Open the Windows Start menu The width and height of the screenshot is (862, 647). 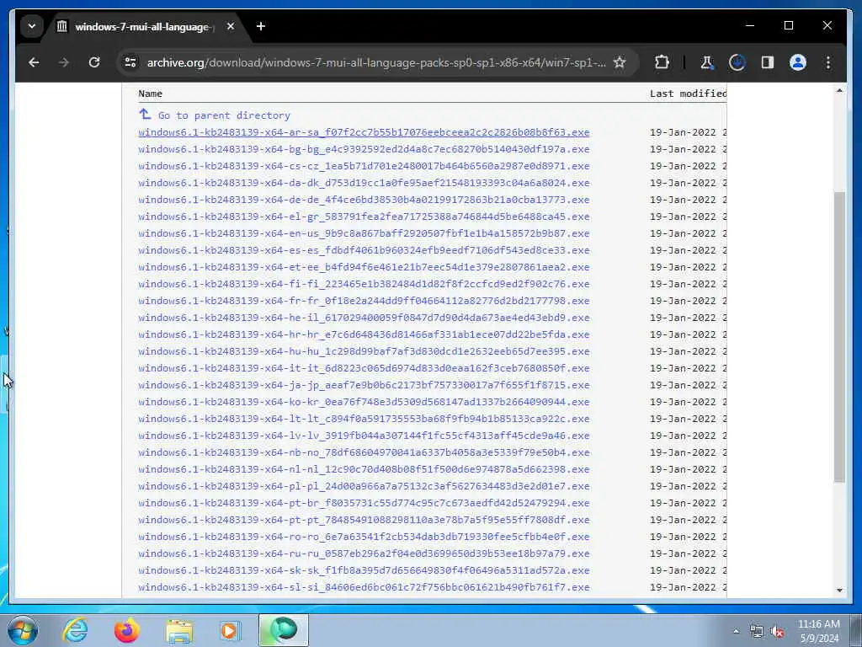23,630
